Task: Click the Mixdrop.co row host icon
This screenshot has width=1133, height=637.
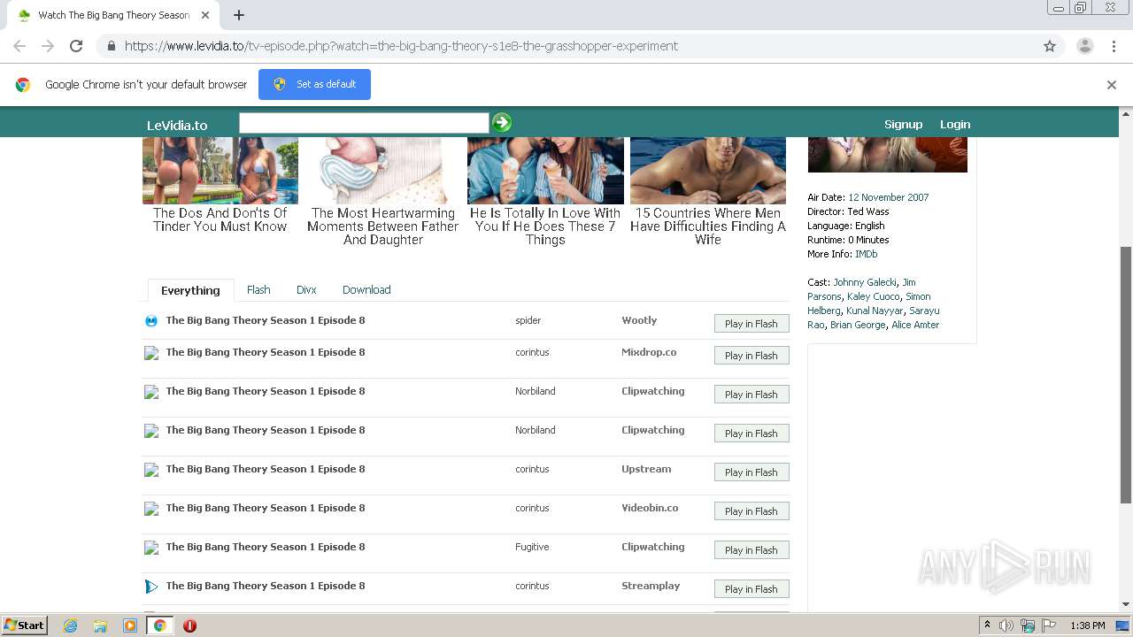Action: tap(151, 353)
